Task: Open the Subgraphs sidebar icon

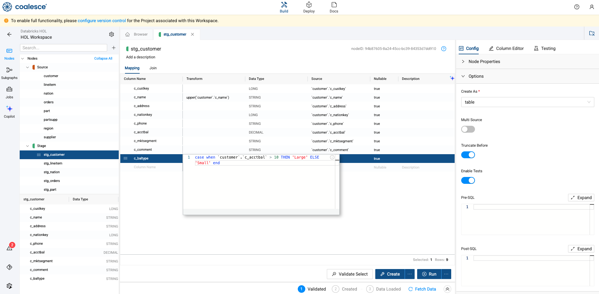Action: coord(9,70)
